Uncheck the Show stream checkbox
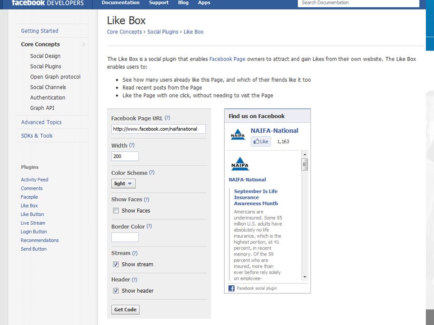The height and width of the screenshot is (325, 434). [x=116, y=265]
